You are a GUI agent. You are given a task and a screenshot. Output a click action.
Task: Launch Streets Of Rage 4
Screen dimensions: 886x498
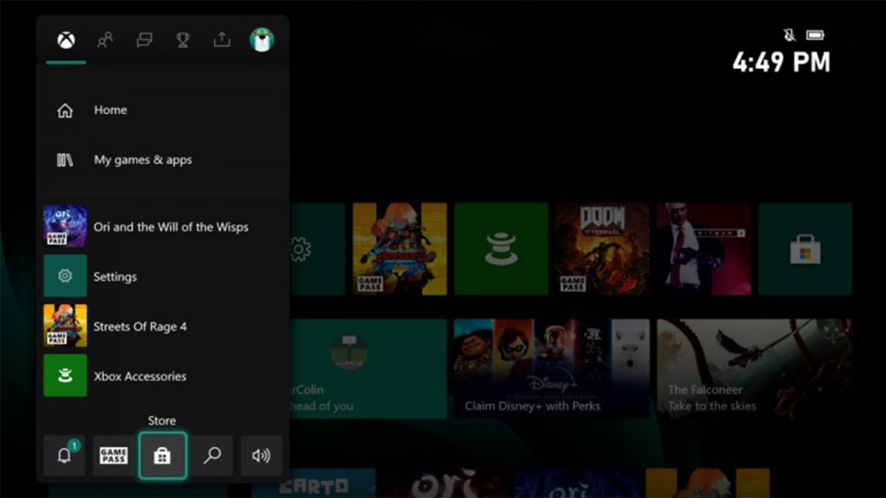(139, 327)
